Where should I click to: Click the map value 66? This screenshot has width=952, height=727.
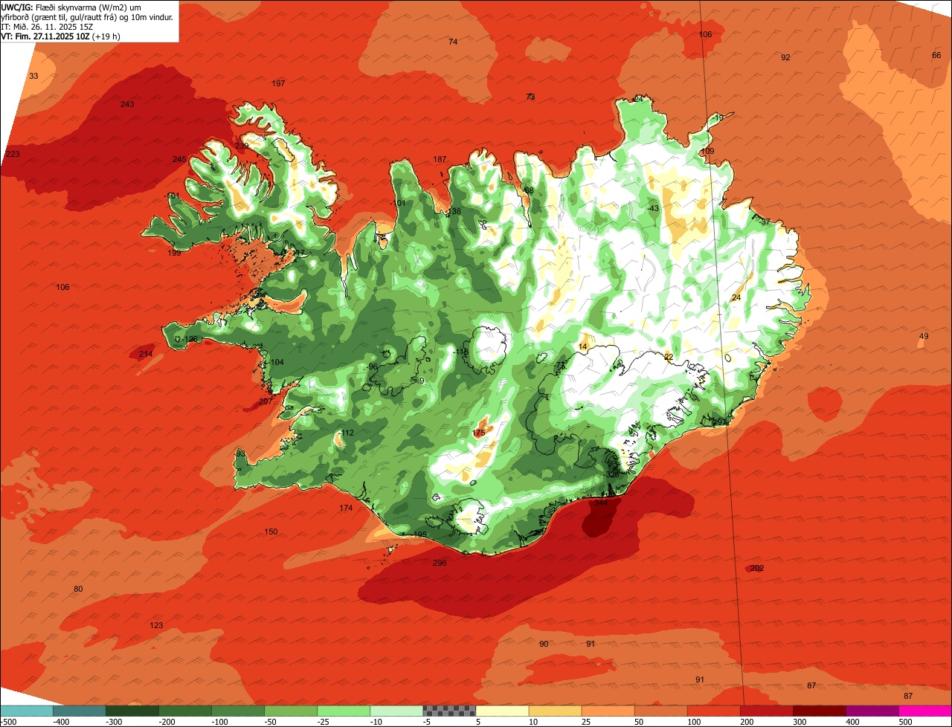936,55
